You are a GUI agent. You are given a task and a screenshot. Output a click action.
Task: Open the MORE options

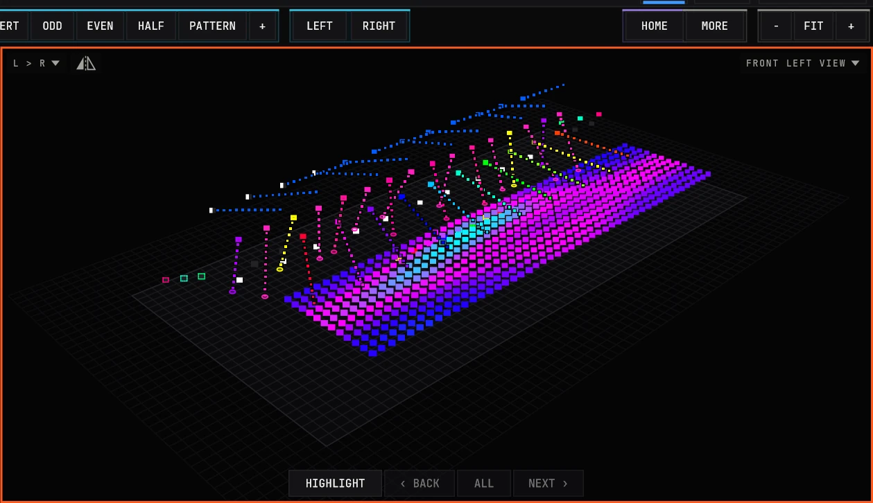tap(715, 26)
